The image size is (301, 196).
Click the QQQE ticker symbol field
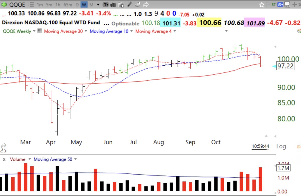17,5
